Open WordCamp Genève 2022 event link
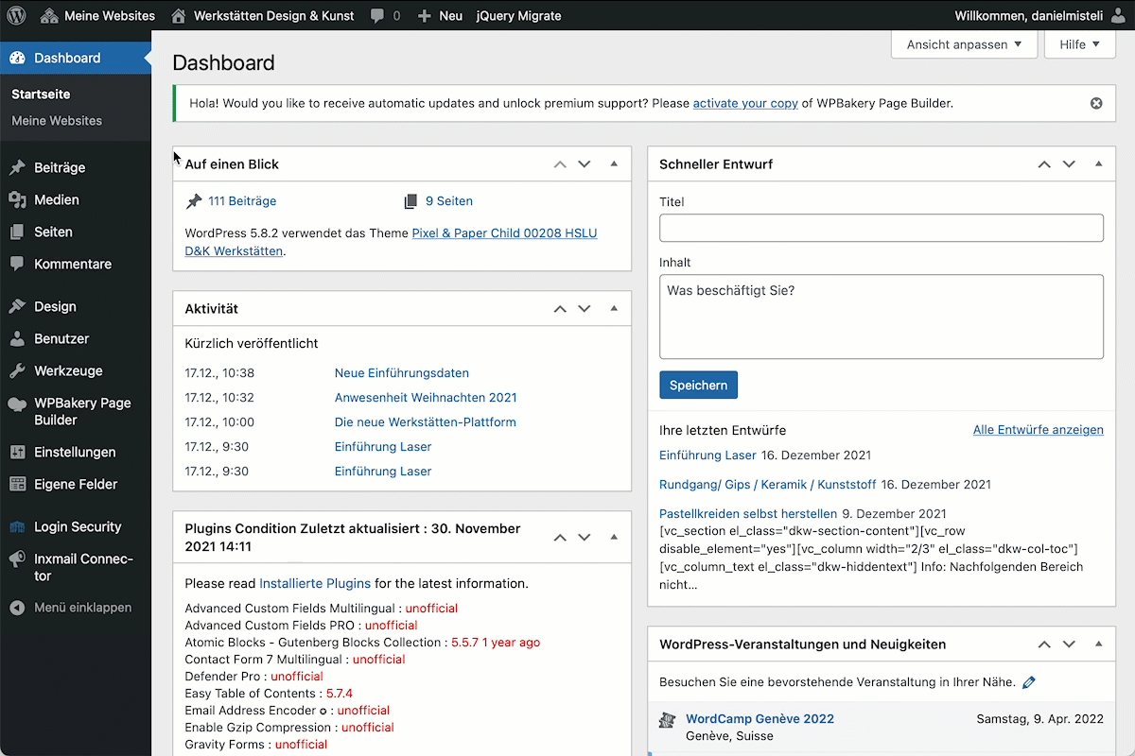1135x756 pixels. pos(760,718)
